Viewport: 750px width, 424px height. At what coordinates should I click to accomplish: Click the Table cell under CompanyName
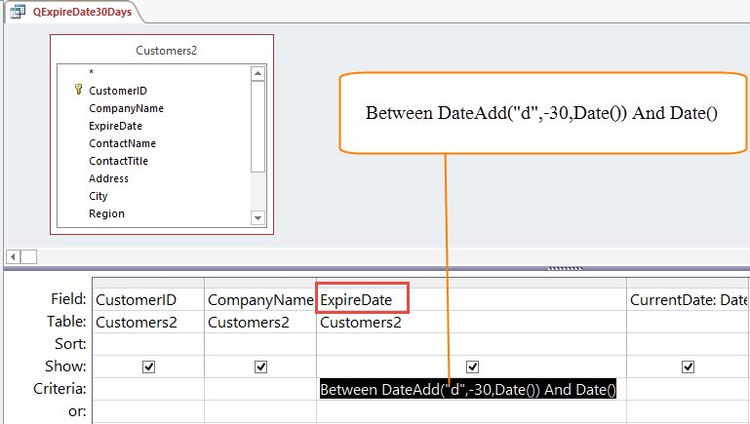pos(259,322)
